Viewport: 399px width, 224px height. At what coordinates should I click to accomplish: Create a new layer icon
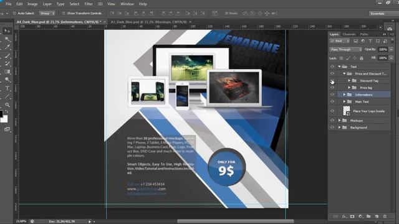click(x=377, y=217)
